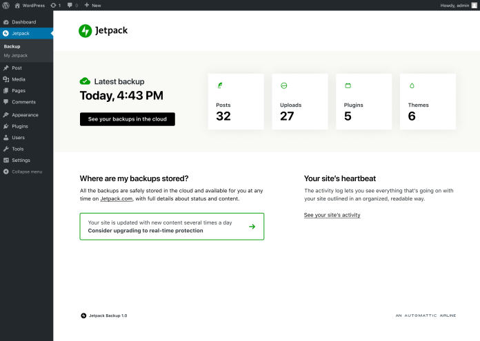480x341 pixels.
Task: Click the Plugins card icon
Action: click(x=348, y=85)
